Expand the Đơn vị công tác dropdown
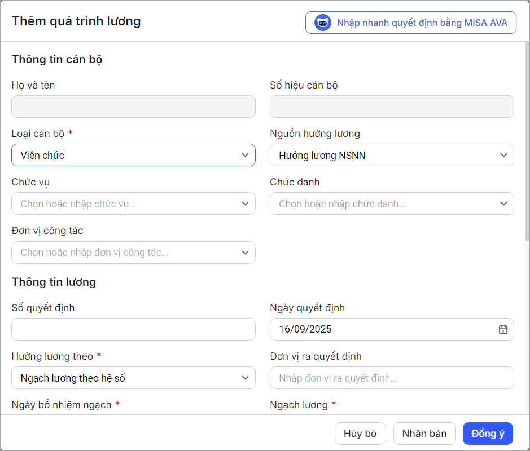 coord(245,252)
